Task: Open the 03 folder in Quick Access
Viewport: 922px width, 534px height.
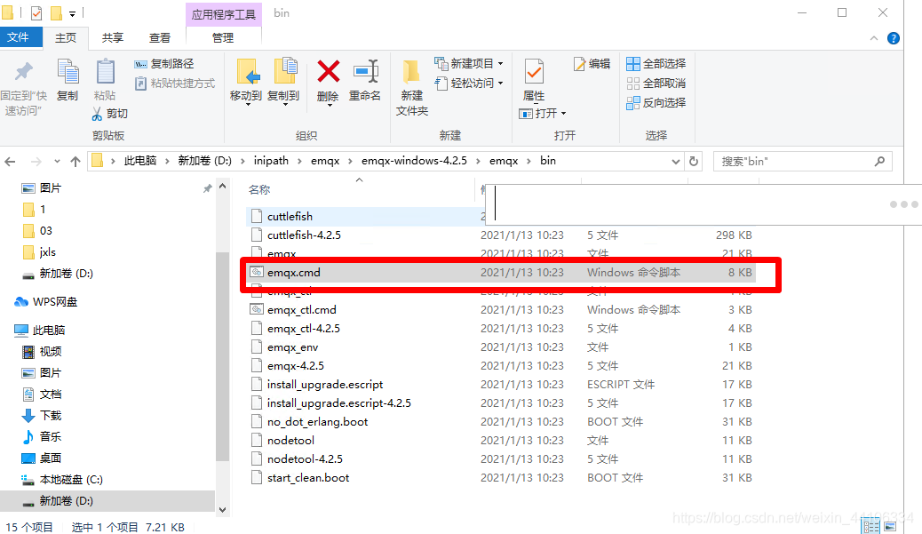Action: point(37,230)
